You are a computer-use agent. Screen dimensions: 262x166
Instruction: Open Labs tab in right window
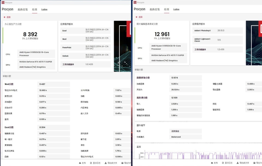pyautogui.click(x=176, y=9)
